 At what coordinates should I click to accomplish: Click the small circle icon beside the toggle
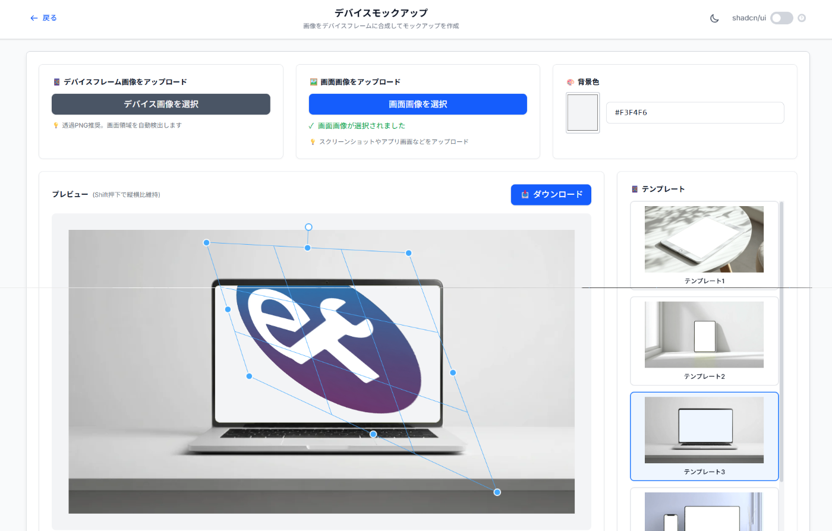(x=802, y=18)
